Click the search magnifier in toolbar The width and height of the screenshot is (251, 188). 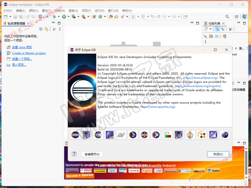click(x=227, y=17)
